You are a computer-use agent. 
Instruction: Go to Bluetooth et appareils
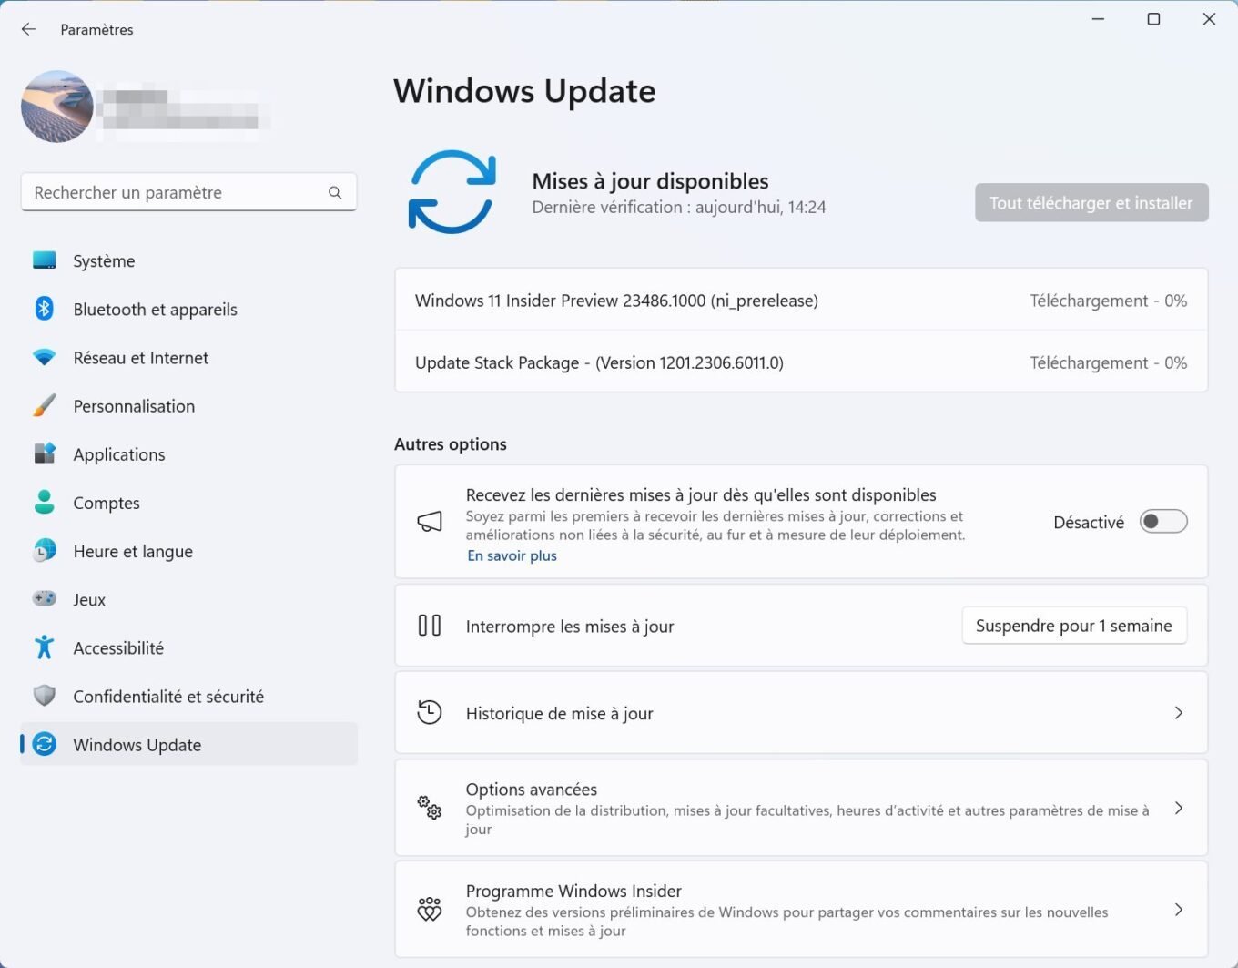(x=188, y=309)
